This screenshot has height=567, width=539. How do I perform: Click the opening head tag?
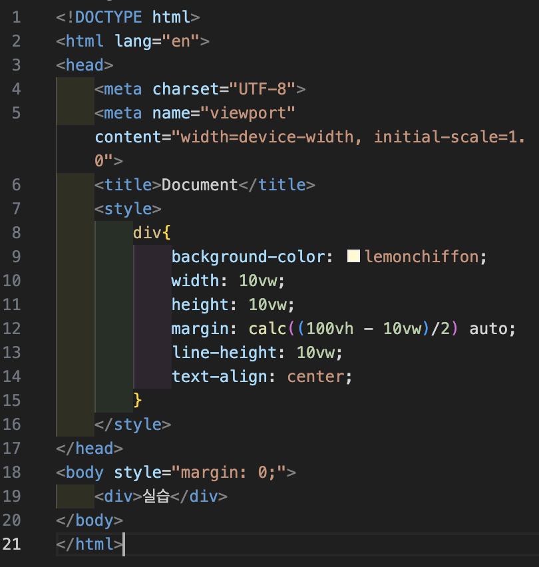(x=85, y=65)
